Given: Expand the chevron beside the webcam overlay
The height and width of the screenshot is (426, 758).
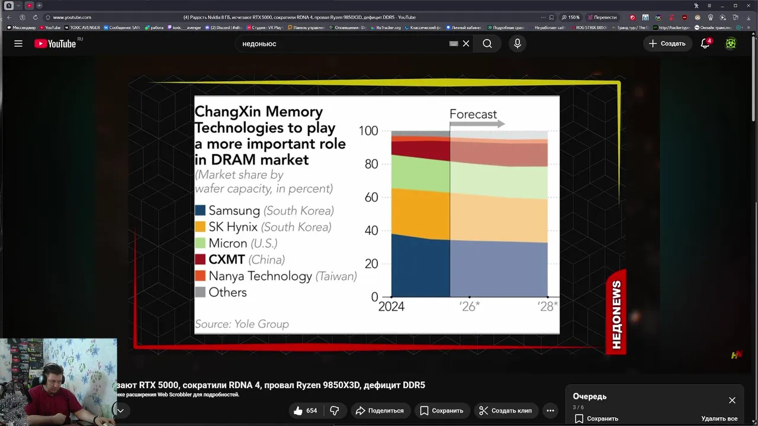Looking at the screenshot, I should pos(120,410).
